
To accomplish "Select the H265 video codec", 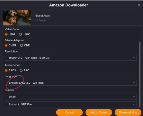I will [20, 34].
